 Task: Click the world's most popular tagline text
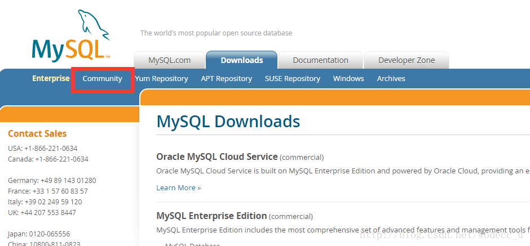tap(217, 33)
